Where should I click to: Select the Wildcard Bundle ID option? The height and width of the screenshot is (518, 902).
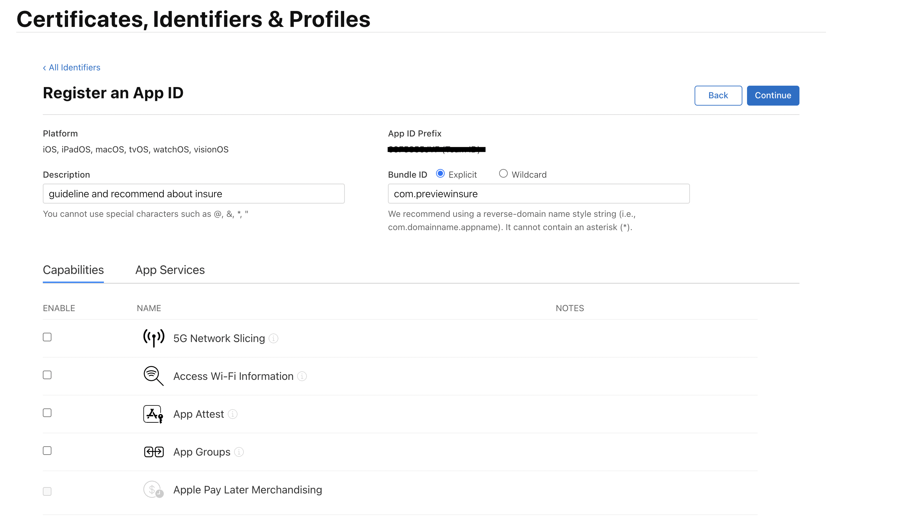[503, 174]
